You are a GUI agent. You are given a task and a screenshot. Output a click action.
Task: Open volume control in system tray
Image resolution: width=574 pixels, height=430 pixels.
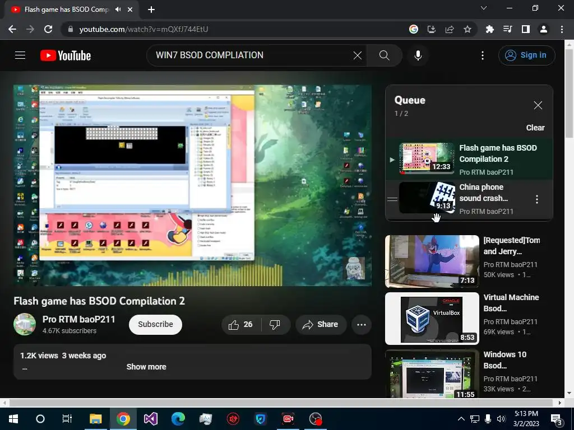tap(501, 419)
